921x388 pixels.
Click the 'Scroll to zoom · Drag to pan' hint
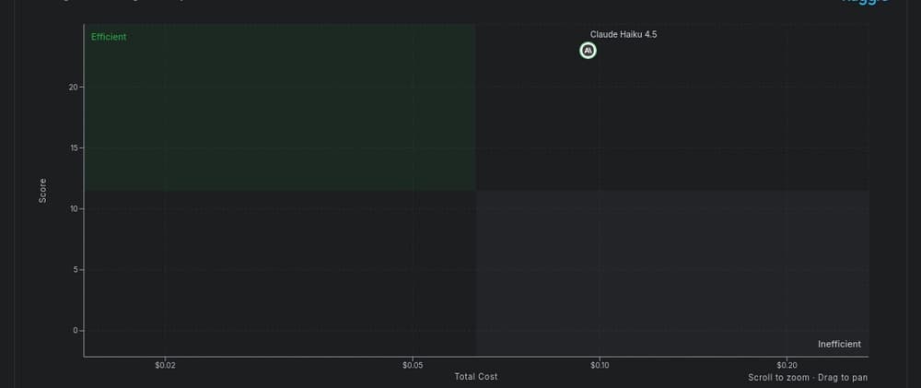coord(808,378)
